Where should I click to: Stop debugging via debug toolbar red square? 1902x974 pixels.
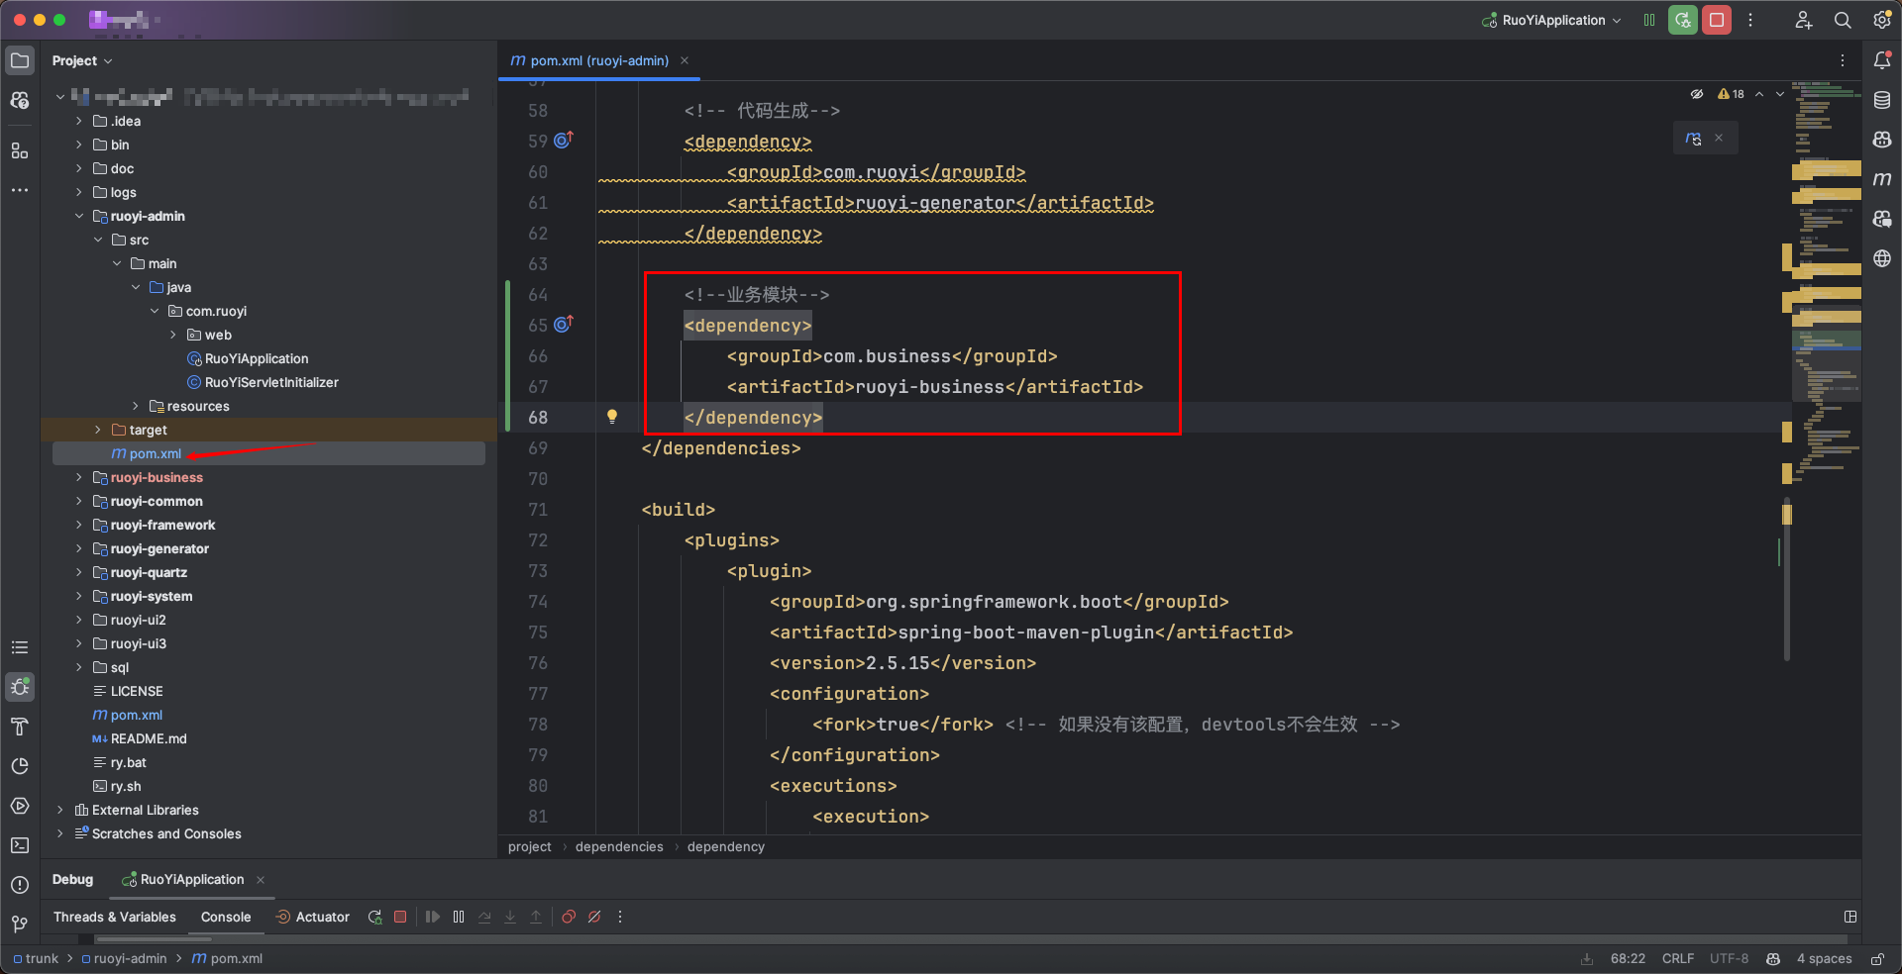coord(400,917)
